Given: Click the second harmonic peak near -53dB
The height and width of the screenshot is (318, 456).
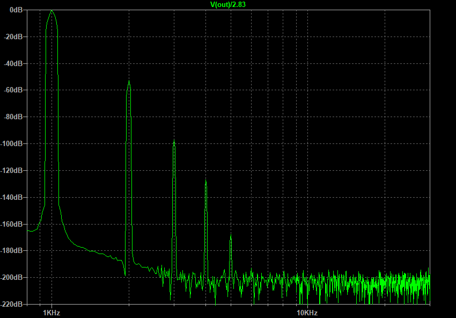Looking at the screenshot, I should click(x=129, y=81).
